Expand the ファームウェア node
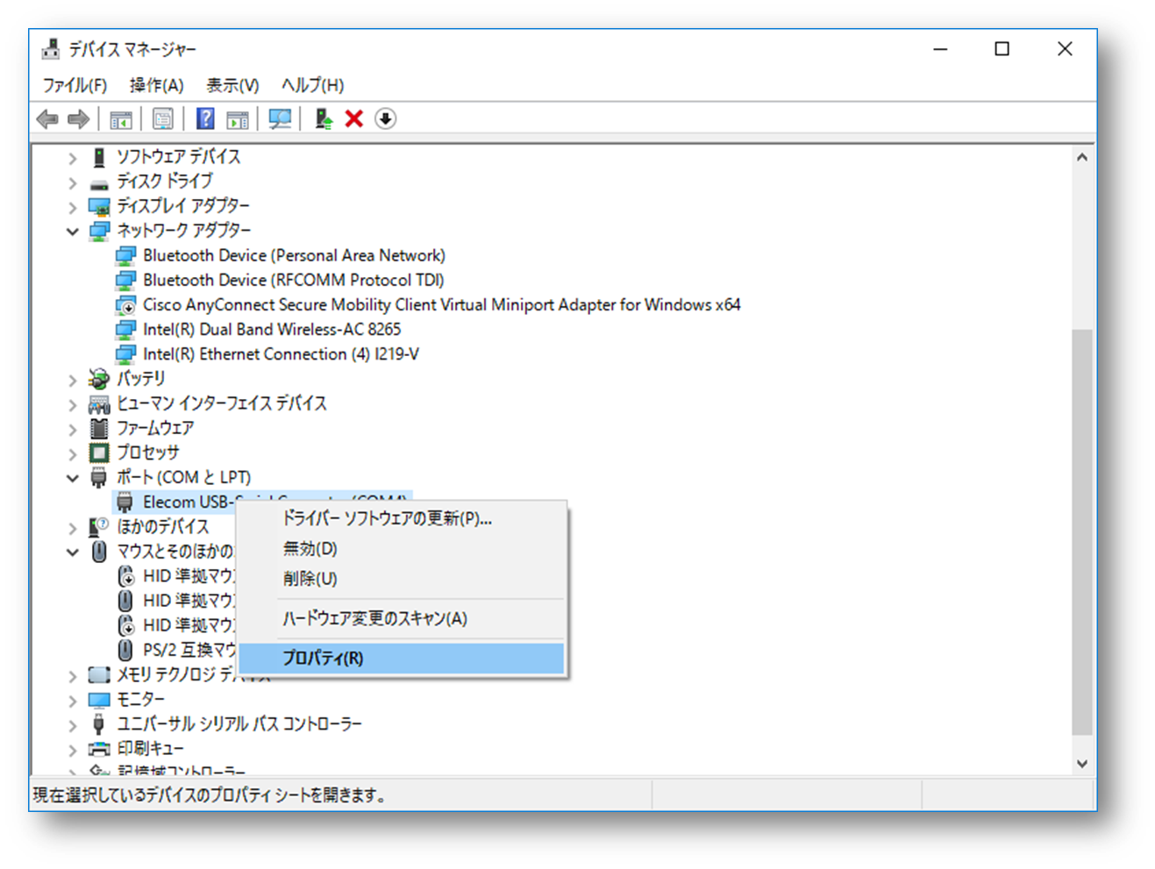Image resolution: width=1155 pixels, height=869 pixels. tap(73, 429)
